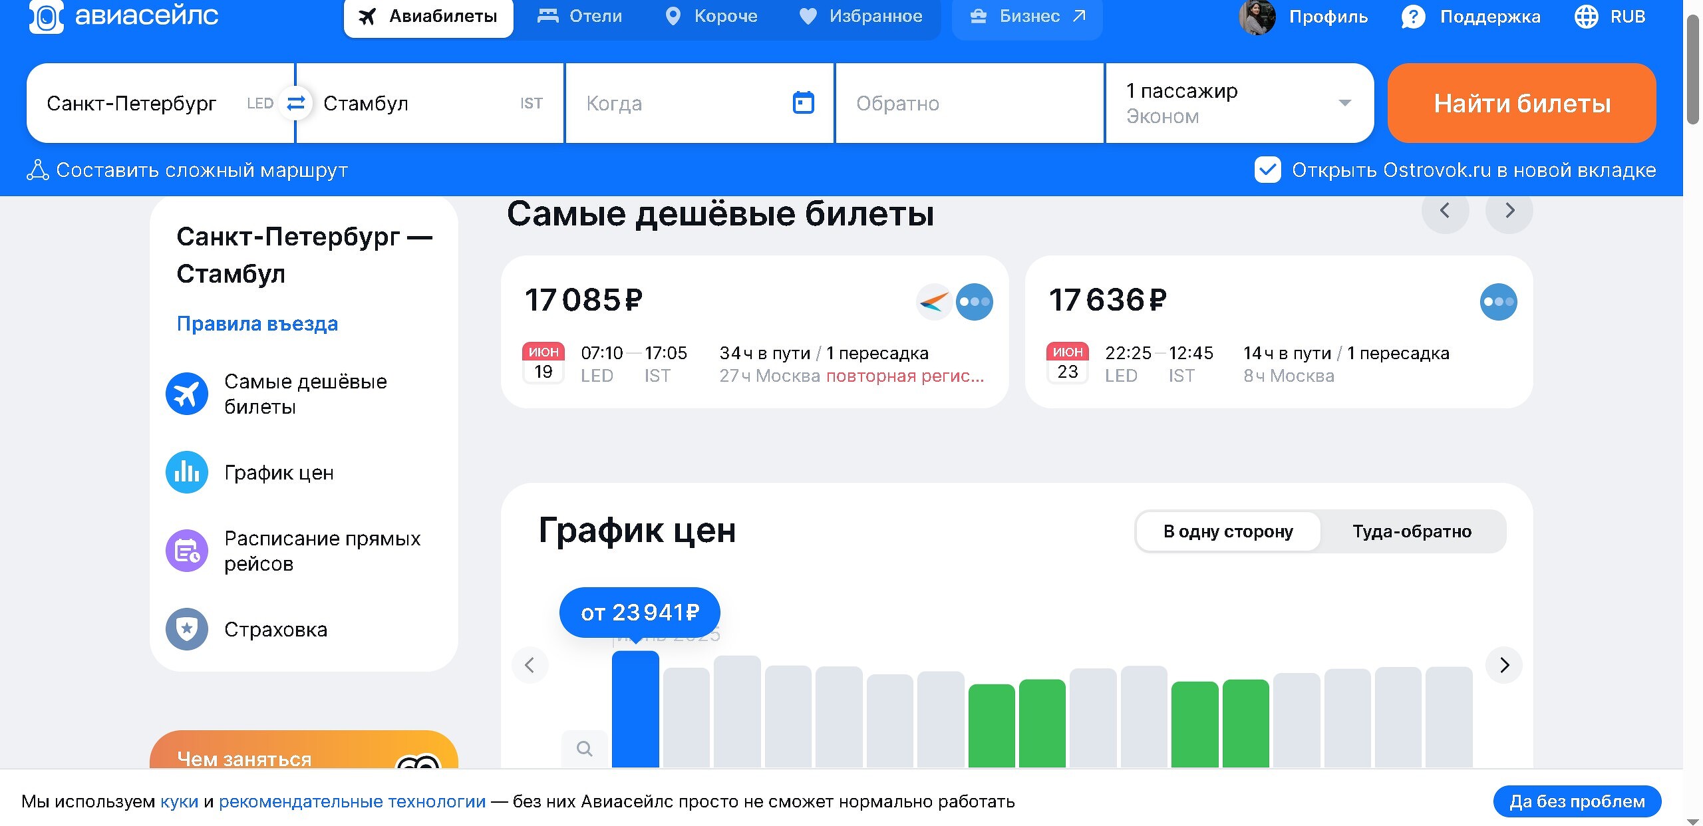Select В одну сторону chart mode
1703x826 pixels.
(1228, 531)
